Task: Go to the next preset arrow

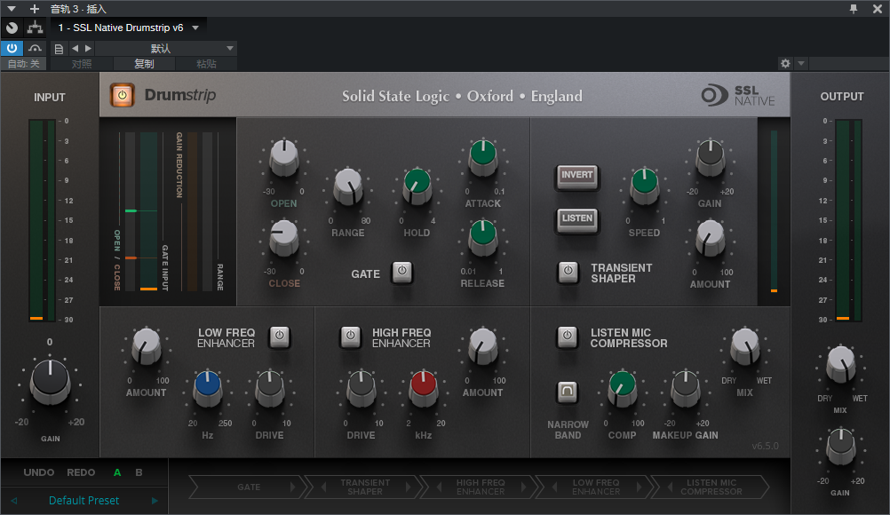Action: [x=154, y=501]
